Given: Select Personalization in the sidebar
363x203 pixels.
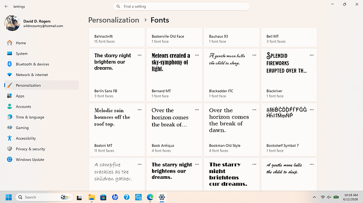Looking at the screenshot, I should pos(42,85).
